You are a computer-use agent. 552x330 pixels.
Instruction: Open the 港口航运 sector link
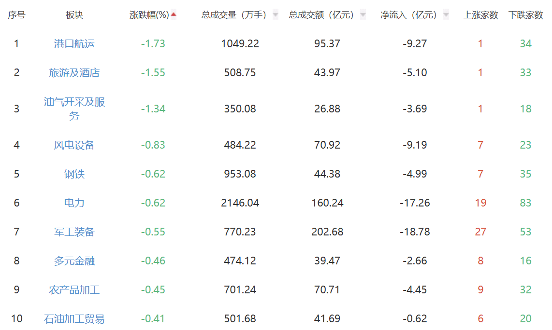pyautogui.click(x=74, y=43)
